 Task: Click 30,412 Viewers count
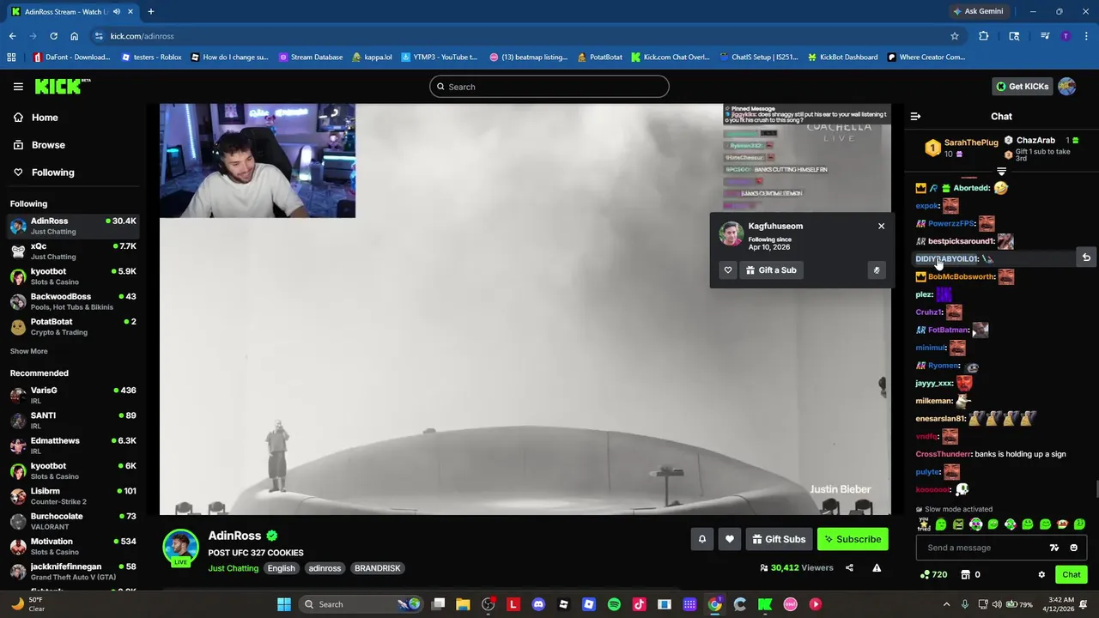(x=797, y=567)
